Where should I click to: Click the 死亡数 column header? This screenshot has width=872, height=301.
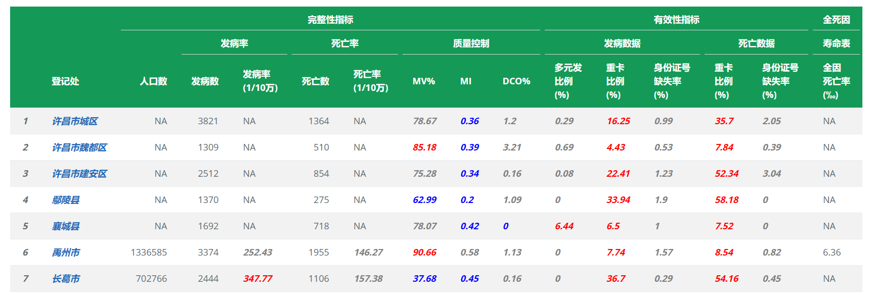315,81
